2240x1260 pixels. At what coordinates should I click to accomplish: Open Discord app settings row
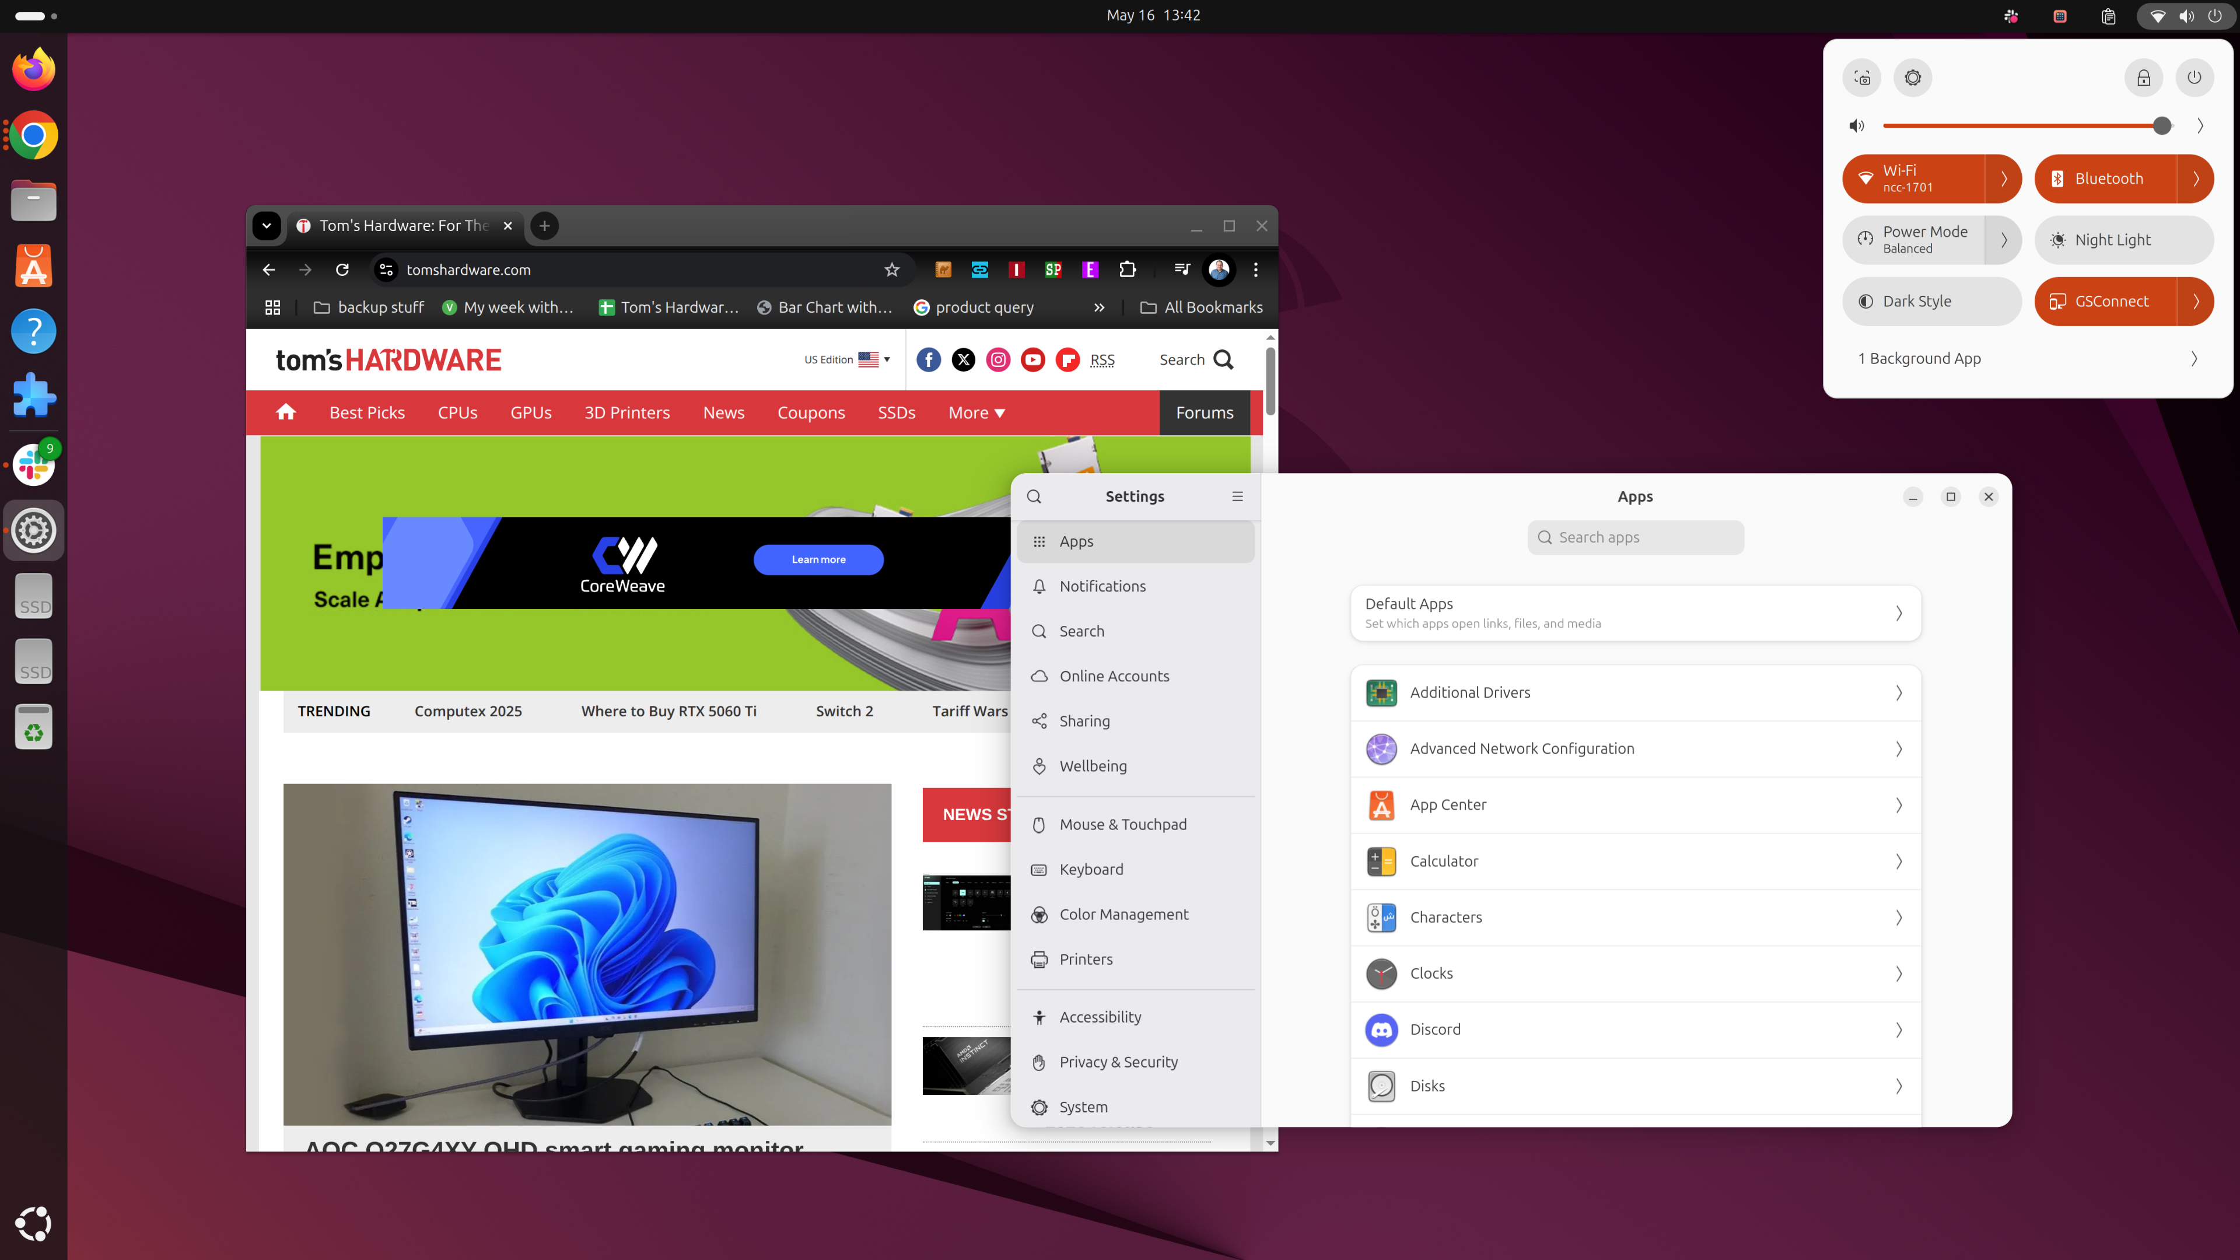[x=1634, y=1030]
